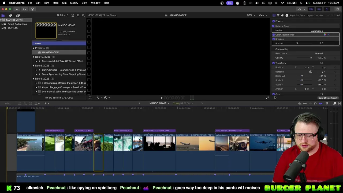The image size is (343, 193).
Task: Click the viewer play button
Action: 162,98
